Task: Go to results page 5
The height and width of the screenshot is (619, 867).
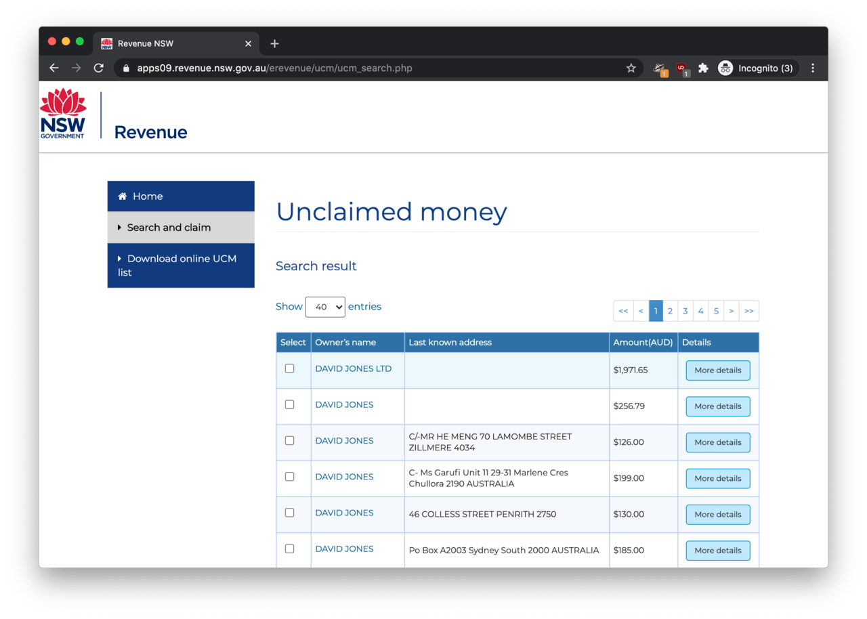Action: [716, 311]
